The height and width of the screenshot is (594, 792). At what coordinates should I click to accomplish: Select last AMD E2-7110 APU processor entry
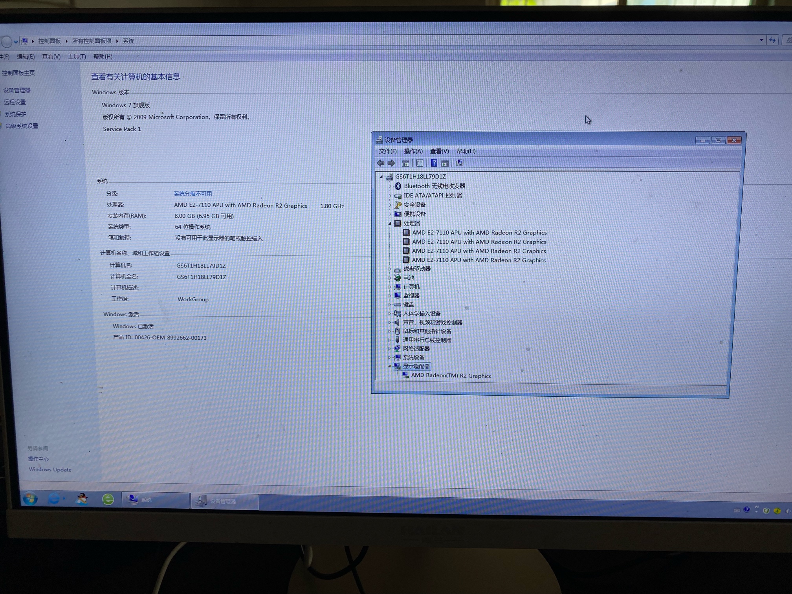click(x=478, y=260)
